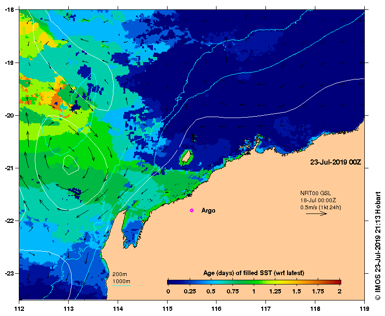Click the colorbar at the green 1 mark
Image resolution: width=385 pixels, height=316 pixels.
tap(254, 282)
